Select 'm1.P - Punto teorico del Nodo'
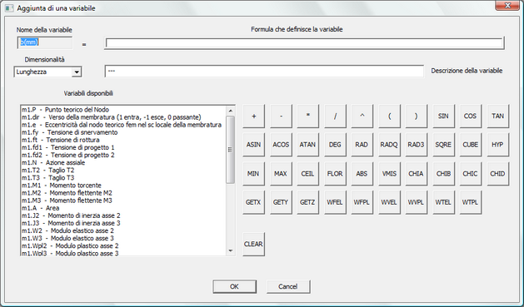 123,110
